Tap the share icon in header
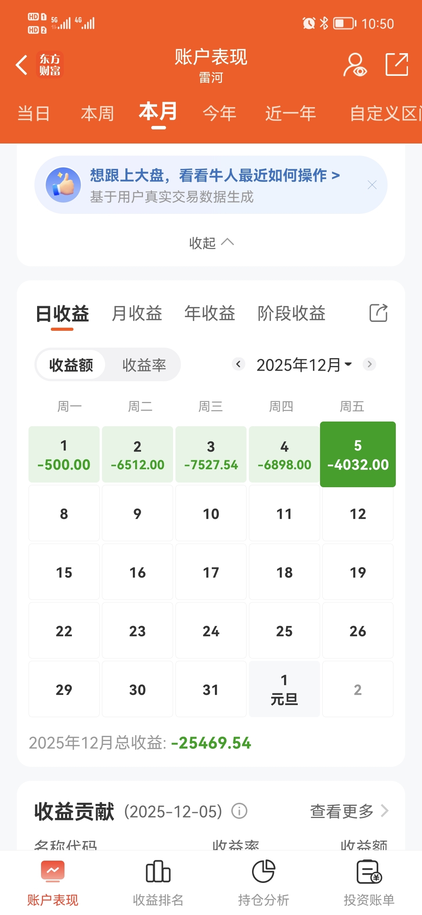This screenshot has width=422, height=915. coord(397,65)
